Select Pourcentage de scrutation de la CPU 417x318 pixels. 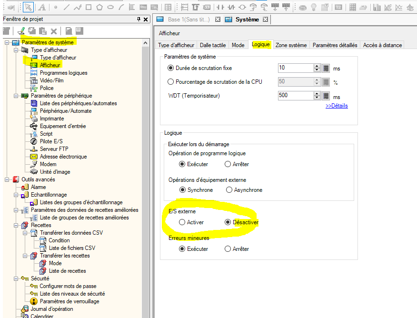[x=171, y=81]
